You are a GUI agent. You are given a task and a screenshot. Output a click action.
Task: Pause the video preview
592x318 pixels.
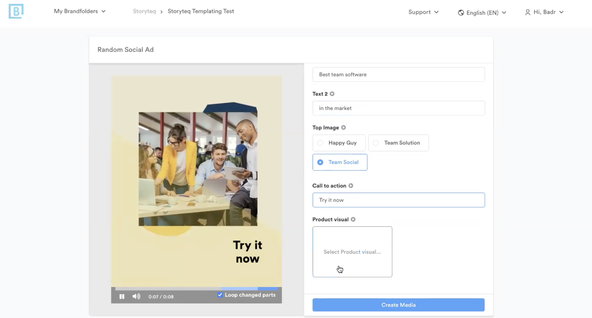[122, 296]
